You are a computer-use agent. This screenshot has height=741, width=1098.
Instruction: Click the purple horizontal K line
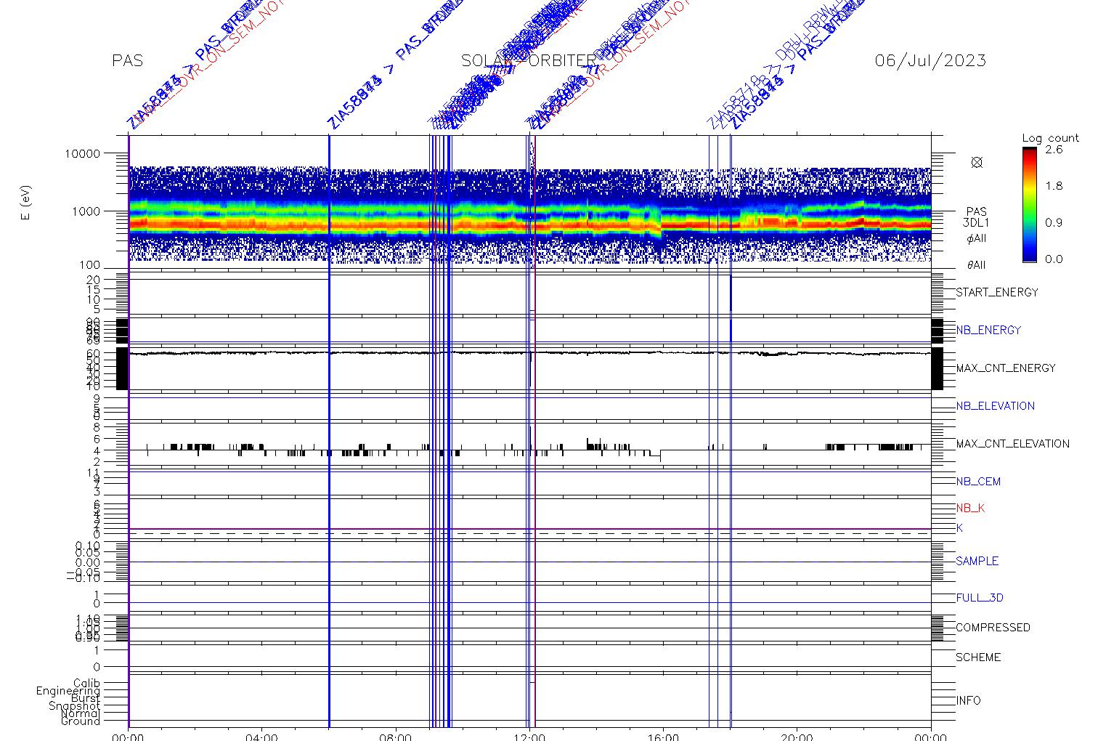tap(529, 529)
